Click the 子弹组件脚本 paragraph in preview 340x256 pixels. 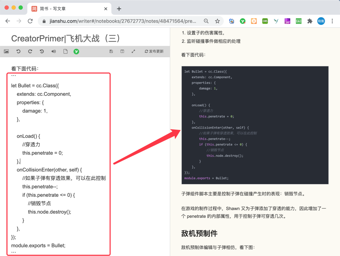tap(243, 194)
